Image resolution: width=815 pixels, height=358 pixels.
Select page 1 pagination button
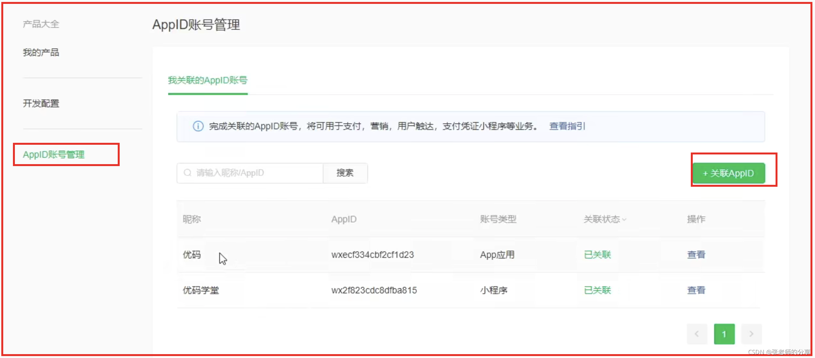(x=724, y=334)
